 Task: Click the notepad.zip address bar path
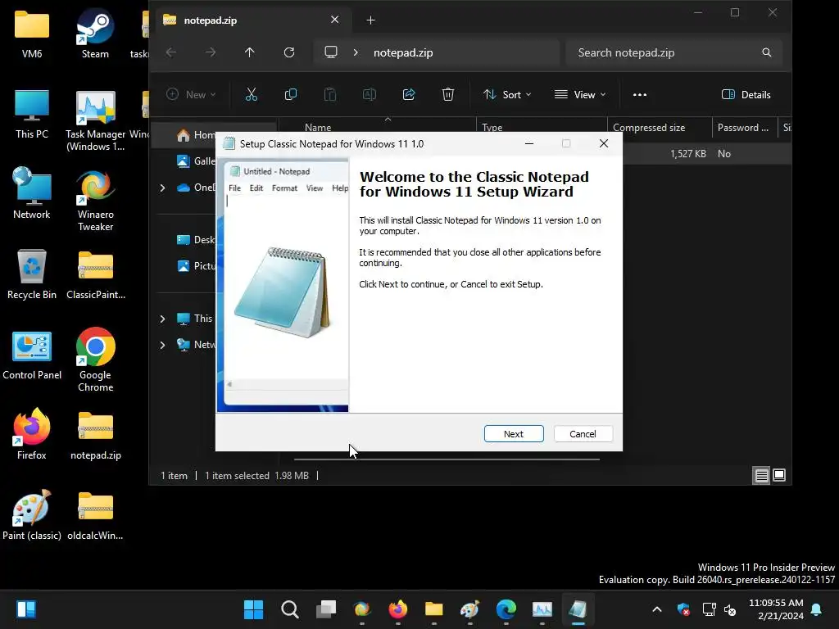[x=403, y=52]
